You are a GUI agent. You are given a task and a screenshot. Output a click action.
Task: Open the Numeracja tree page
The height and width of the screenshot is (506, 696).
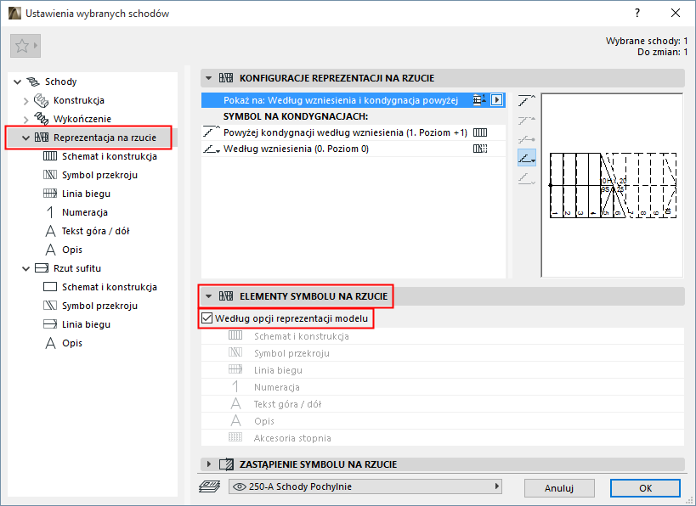[x=85, y=212]
